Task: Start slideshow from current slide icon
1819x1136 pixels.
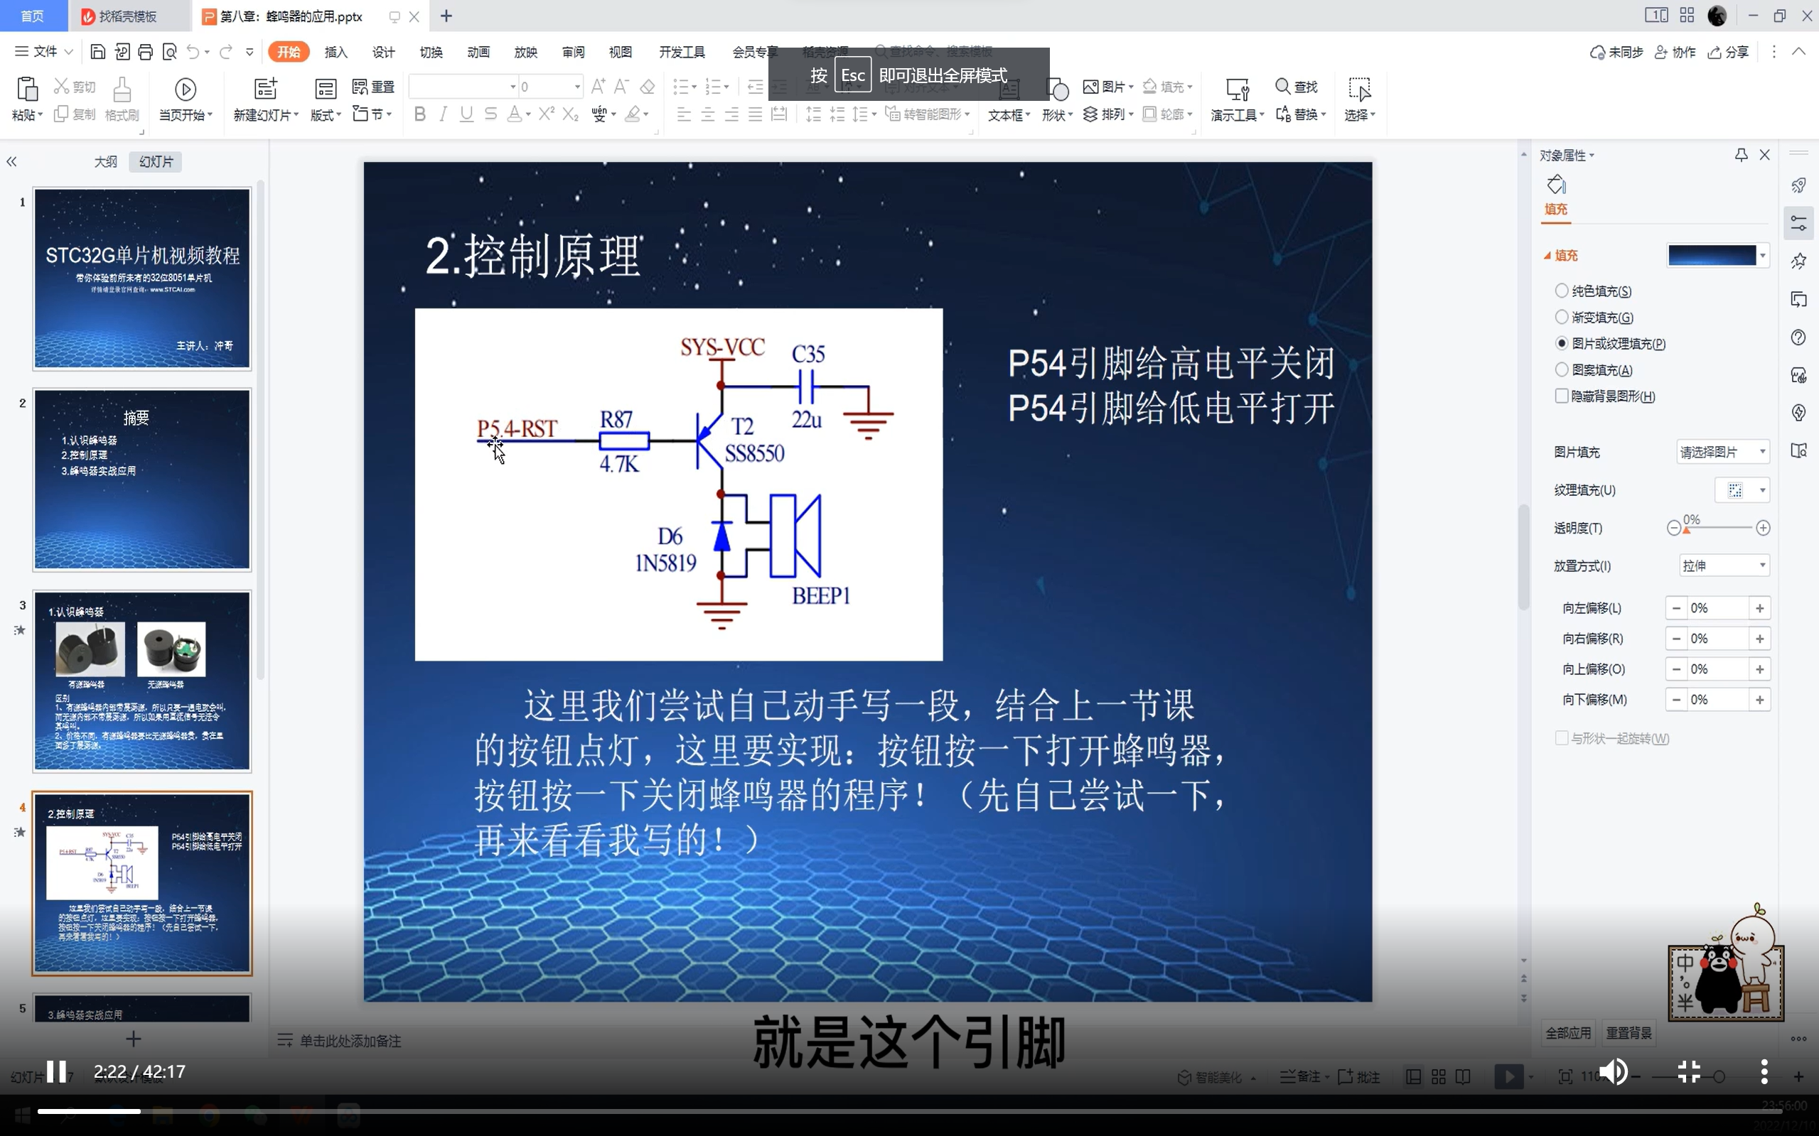Action: click(185, 90)
